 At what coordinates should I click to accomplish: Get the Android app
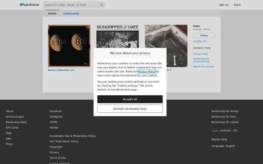point(225,130)
